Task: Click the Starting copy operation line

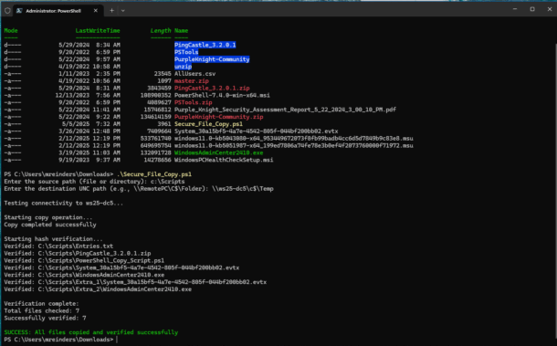Action: 48,217
